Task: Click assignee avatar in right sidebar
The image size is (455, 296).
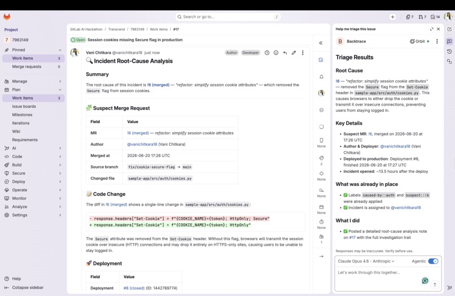Action: pos(321,93)
